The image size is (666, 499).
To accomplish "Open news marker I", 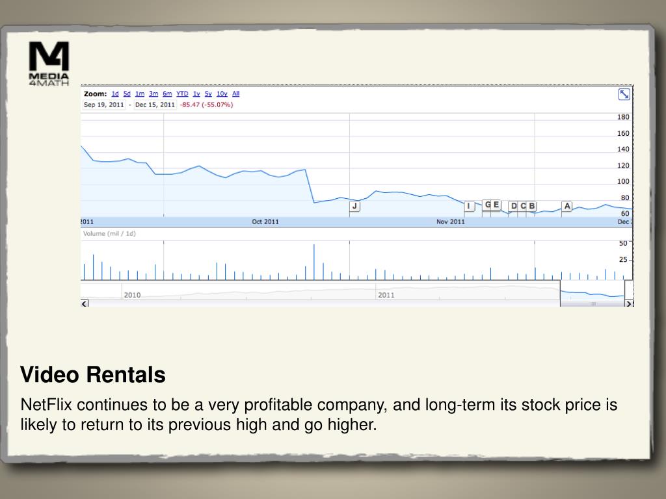I will tap(469, 206).
